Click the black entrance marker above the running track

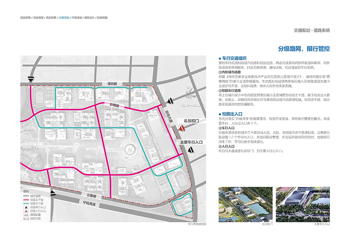pos(31,79)
